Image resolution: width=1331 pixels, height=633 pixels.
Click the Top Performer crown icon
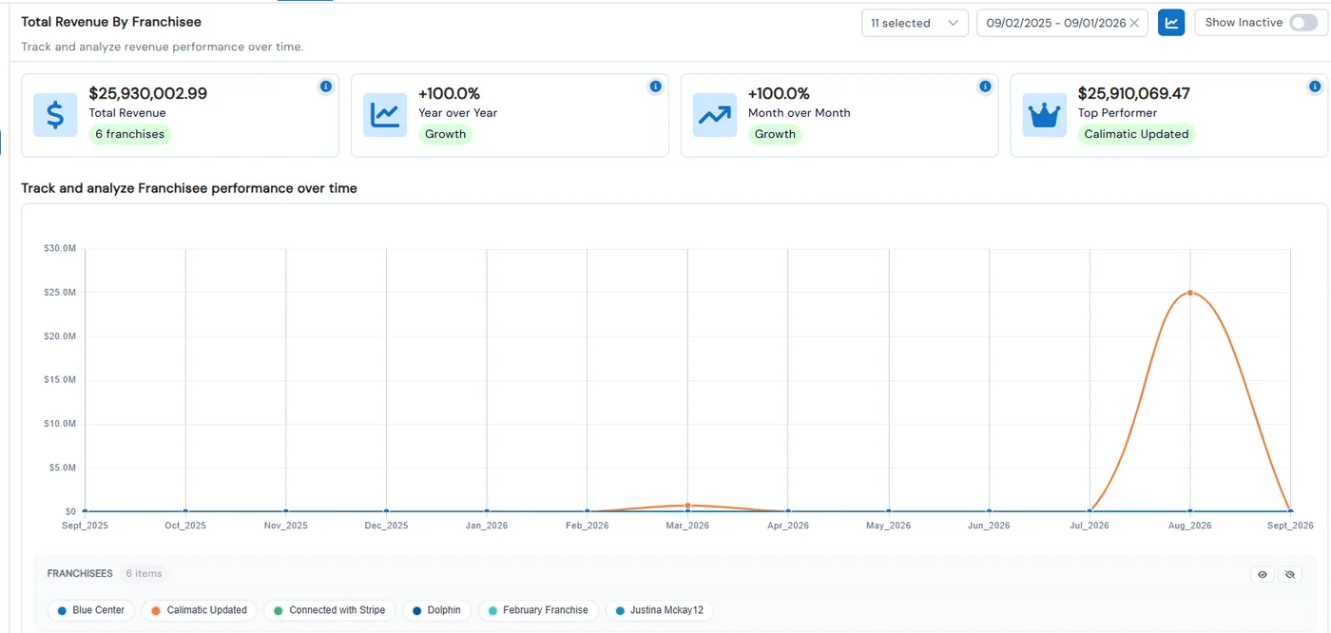[x=1045, y=115]
